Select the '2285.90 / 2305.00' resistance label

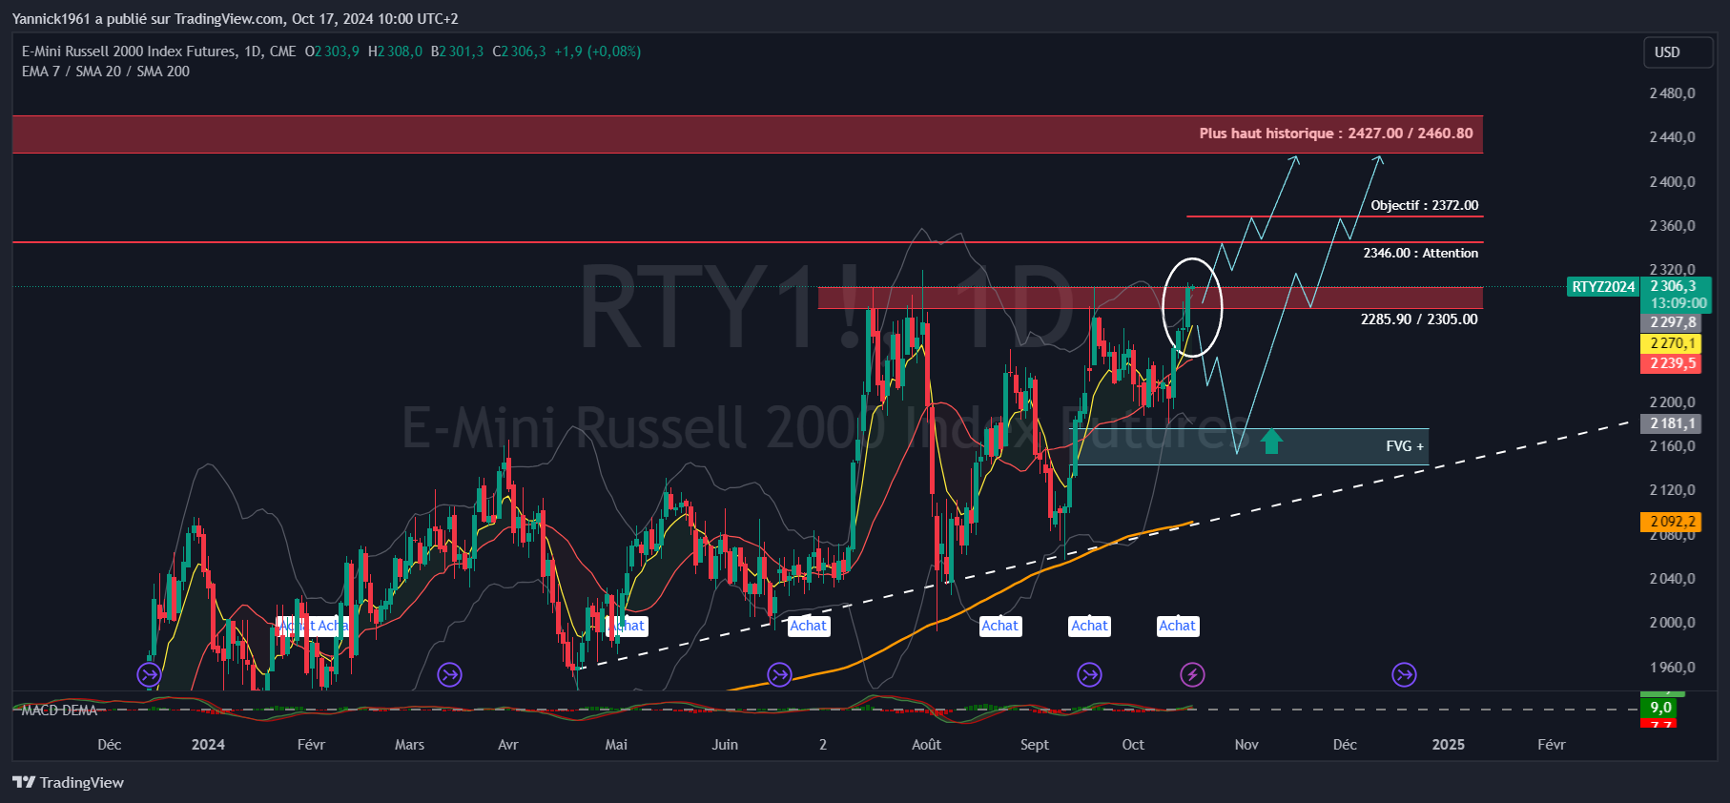(x=1419, y=319)
